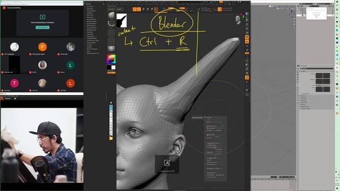Toggle the orange Rgb button on top shelf

pos(171,8)
